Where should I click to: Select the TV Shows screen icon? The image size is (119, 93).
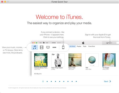(x=48, y=47)
